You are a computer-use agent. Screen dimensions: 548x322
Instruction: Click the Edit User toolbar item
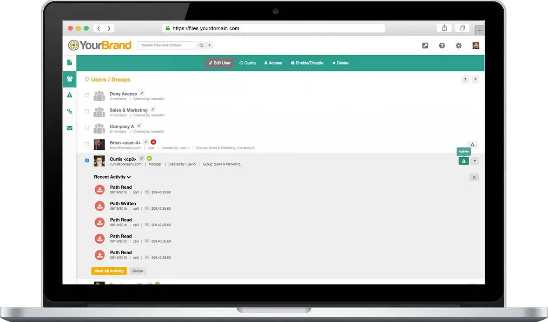pos(219,63)
